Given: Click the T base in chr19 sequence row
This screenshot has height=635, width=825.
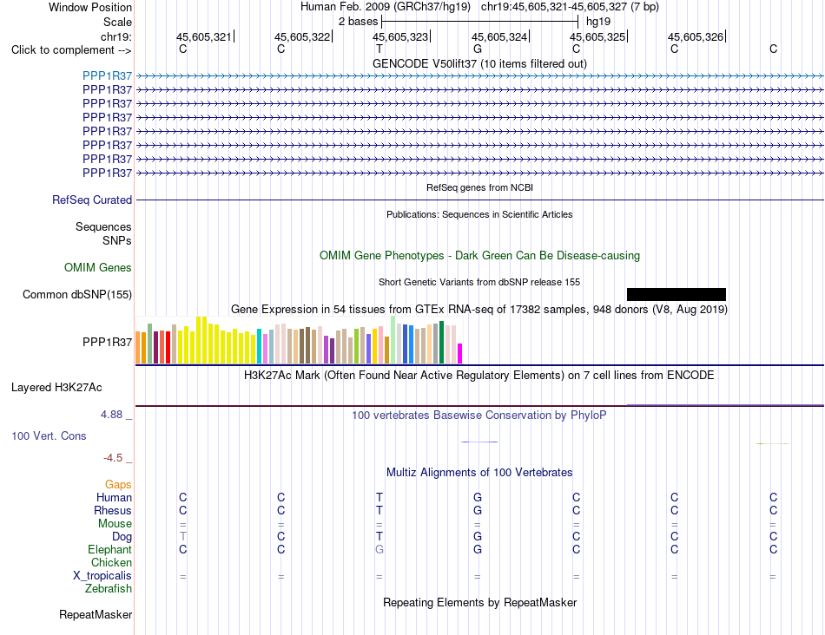Looking at the screenshot, I should [379, 49].
